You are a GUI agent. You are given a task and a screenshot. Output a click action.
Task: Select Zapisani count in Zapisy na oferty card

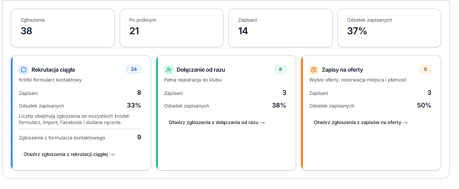coord(429,93)
